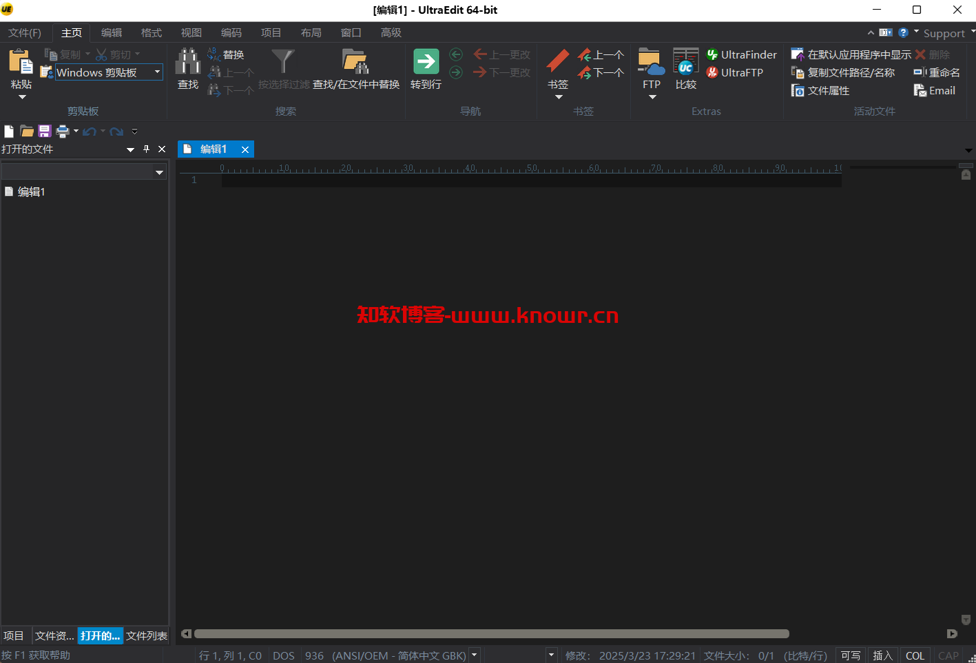Open the File (文件) menu

point(25,32)
